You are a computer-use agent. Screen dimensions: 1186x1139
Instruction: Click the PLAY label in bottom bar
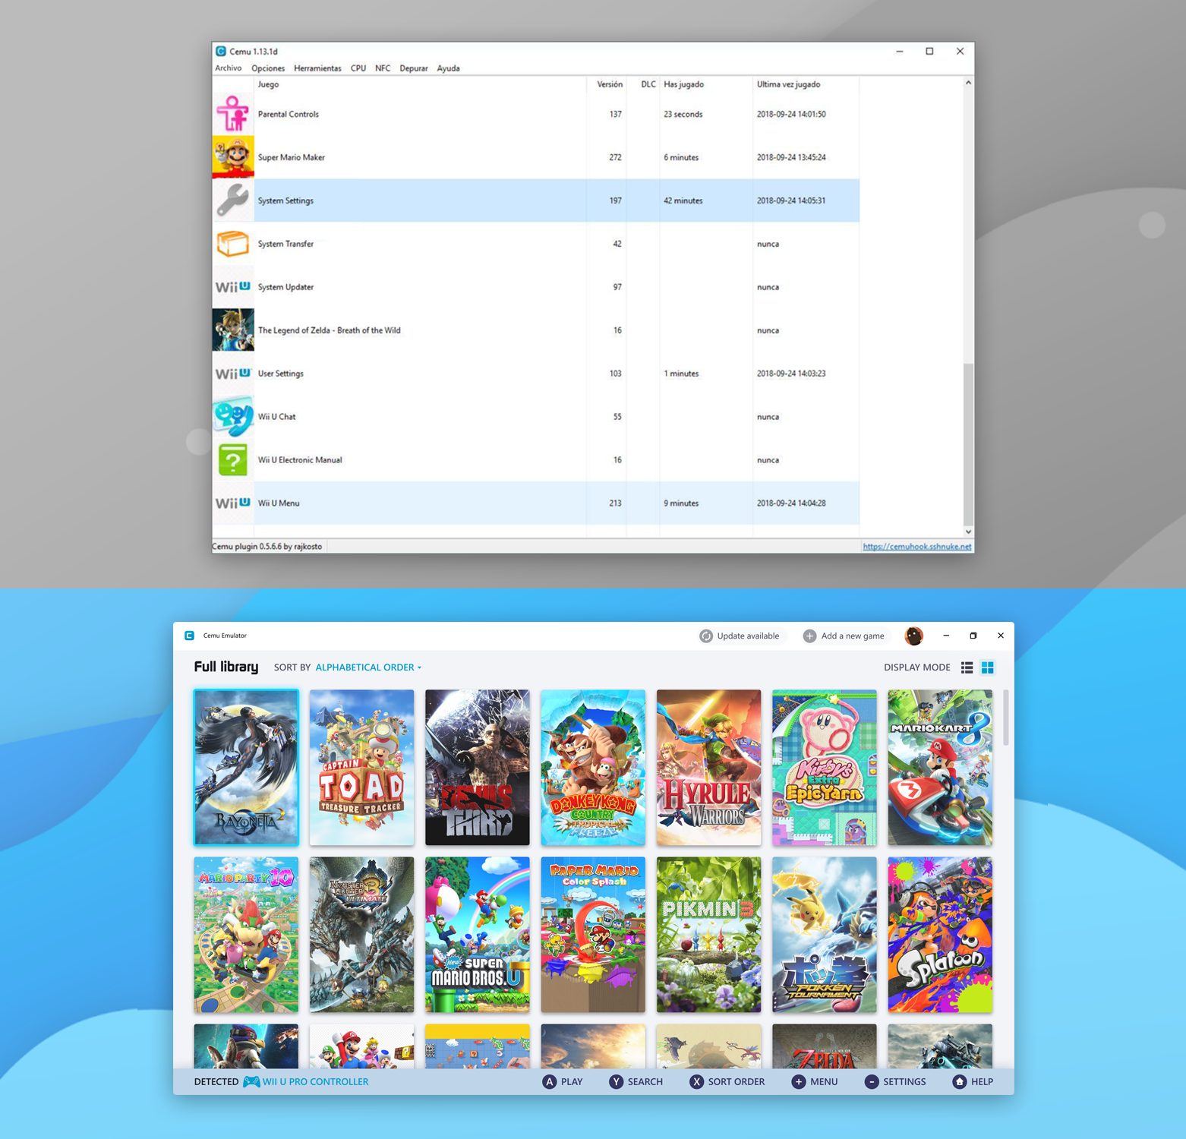click(572, 1082)
